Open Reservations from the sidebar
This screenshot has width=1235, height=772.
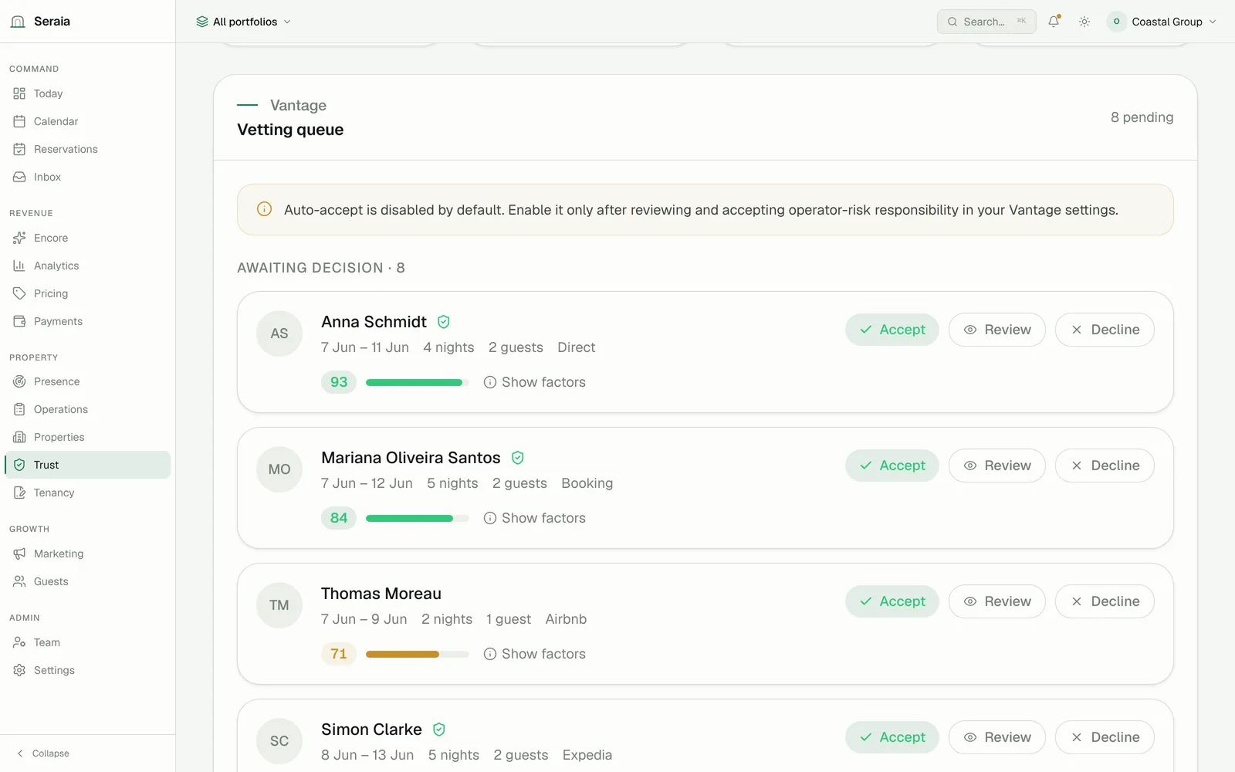click(x=87, y=149)
